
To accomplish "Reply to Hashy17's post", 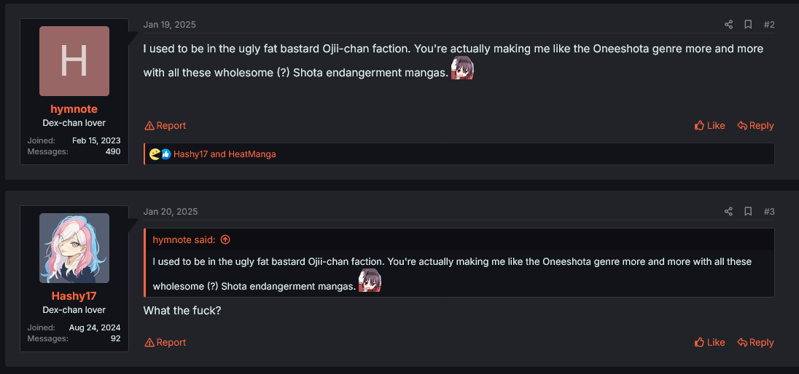I will point(755,343).
